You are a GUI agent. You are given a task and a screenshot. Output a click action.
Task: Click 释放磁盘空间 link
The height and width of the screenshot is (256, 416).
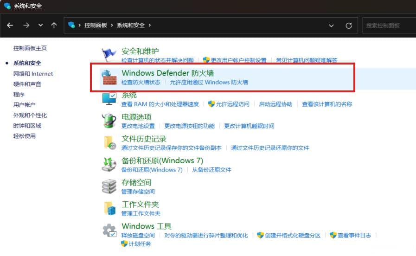138,235
